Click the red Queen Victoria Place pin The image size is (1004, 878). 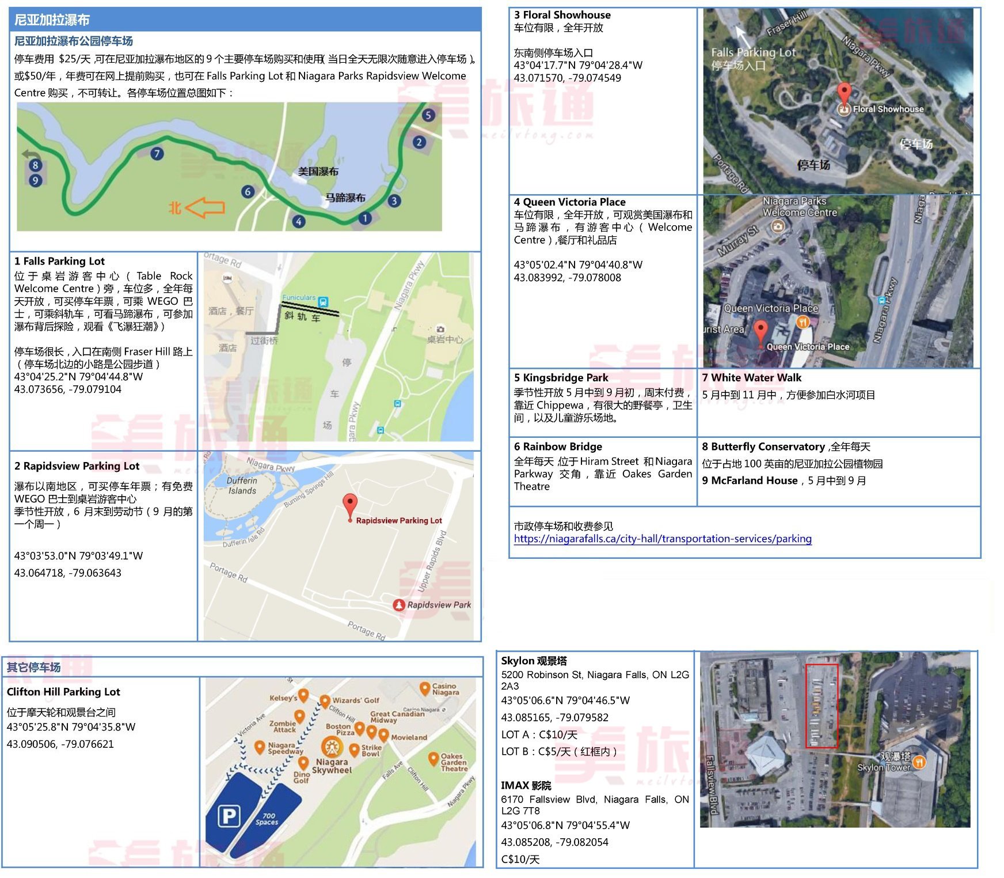pos(760,333)
